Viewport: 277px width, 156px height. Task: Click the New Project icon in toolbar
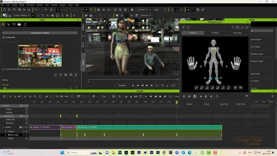4,10
